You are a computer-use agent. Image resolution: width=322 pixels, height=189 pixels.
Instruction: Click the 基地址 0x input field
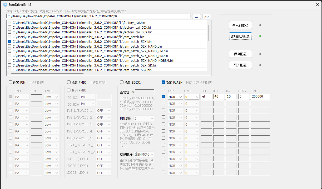(145, 92)
